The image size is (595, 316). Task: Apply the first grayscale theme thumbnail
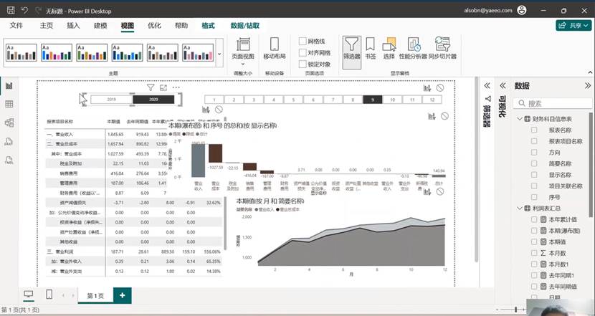click(22, 52)
